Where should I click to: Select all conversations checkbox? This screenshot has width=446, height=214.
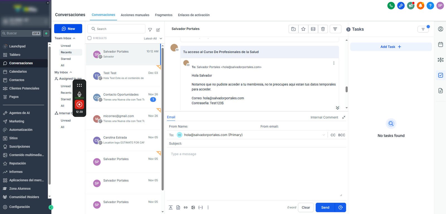(x=89, y=38)
